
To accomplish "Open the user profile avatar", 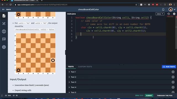I will point(170,9).
